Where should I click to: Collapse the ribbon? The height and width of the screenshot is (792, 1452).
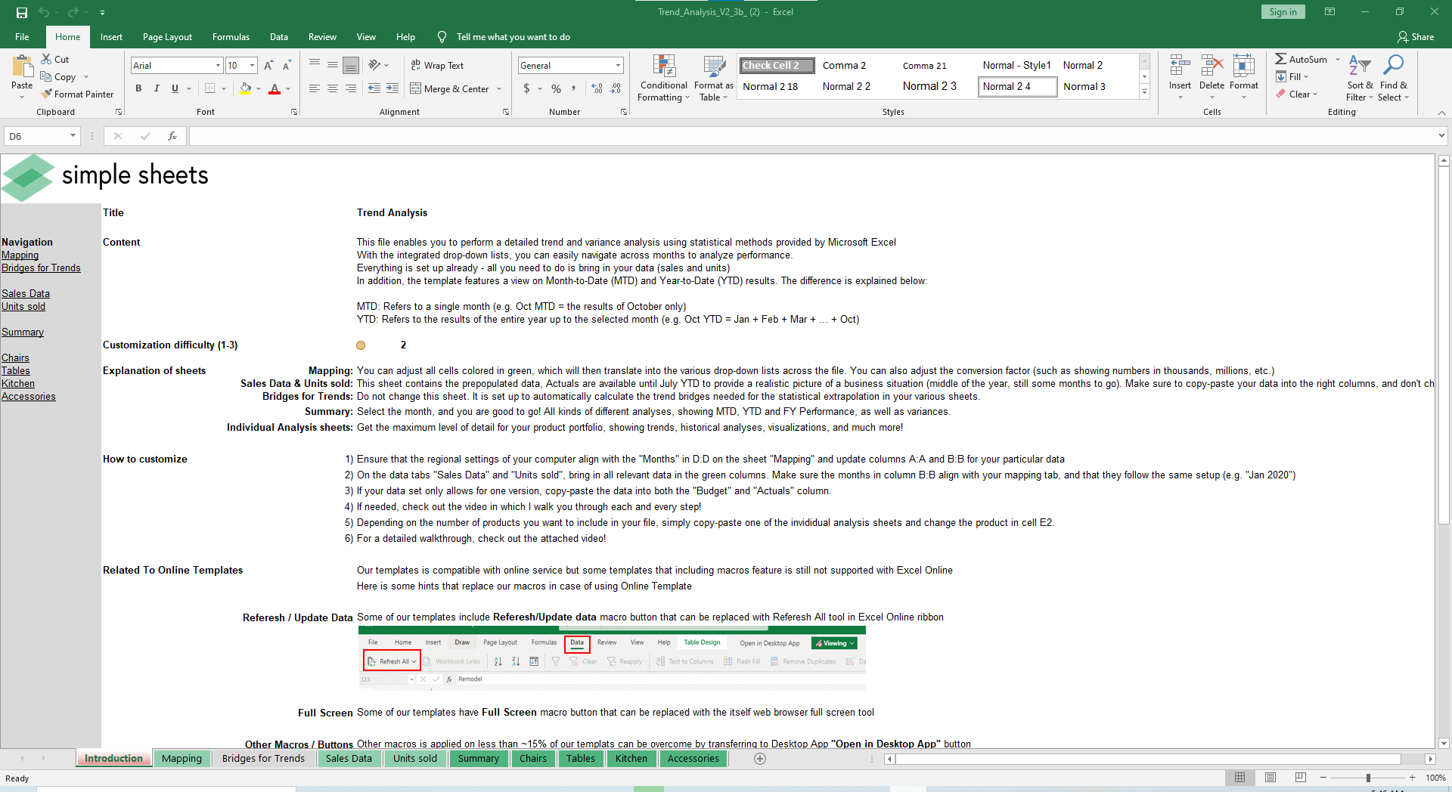(1441, 113)
